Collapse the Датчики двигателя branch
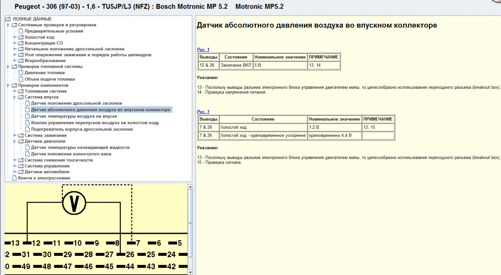501x275 pixels. (x=14, y=142)
